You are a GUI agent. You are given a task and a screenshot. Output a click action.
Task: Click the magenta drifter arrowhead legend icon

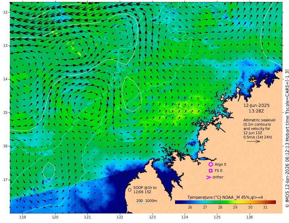209,177
